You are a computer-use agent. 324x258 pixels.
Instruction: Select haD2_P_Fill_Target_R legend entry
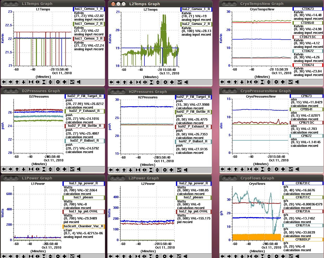85,96
